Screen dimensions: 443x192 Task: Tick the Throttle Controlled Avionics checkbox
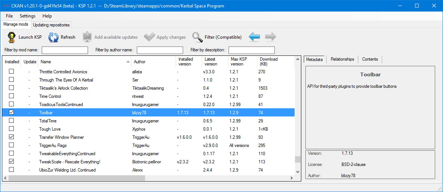click(11, 71)
